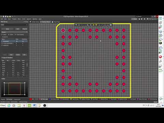Pin the PCB Library panel with the pin icon
The height and width of the screenshot is (123, 164).
pos(26,22)
